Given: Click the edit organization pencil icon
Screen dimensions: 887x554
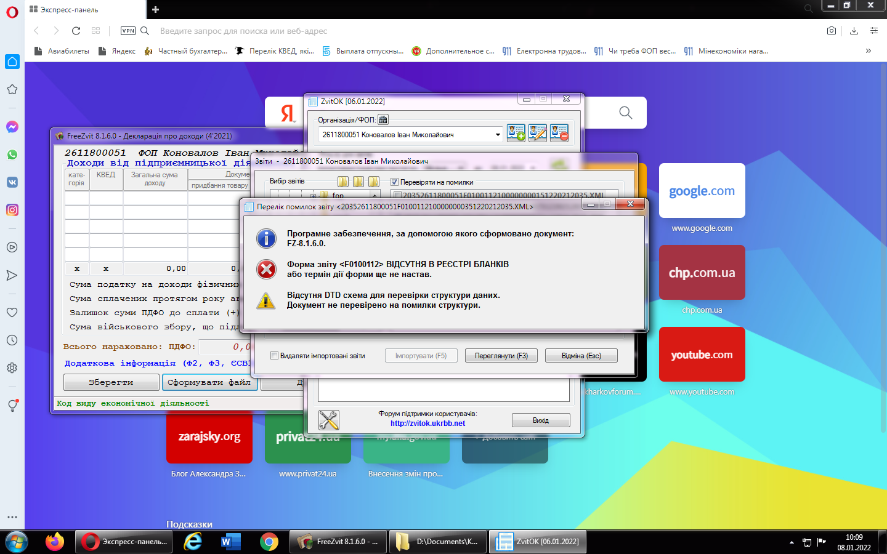Looking at the screenshot, I should [x=537, y=133].
